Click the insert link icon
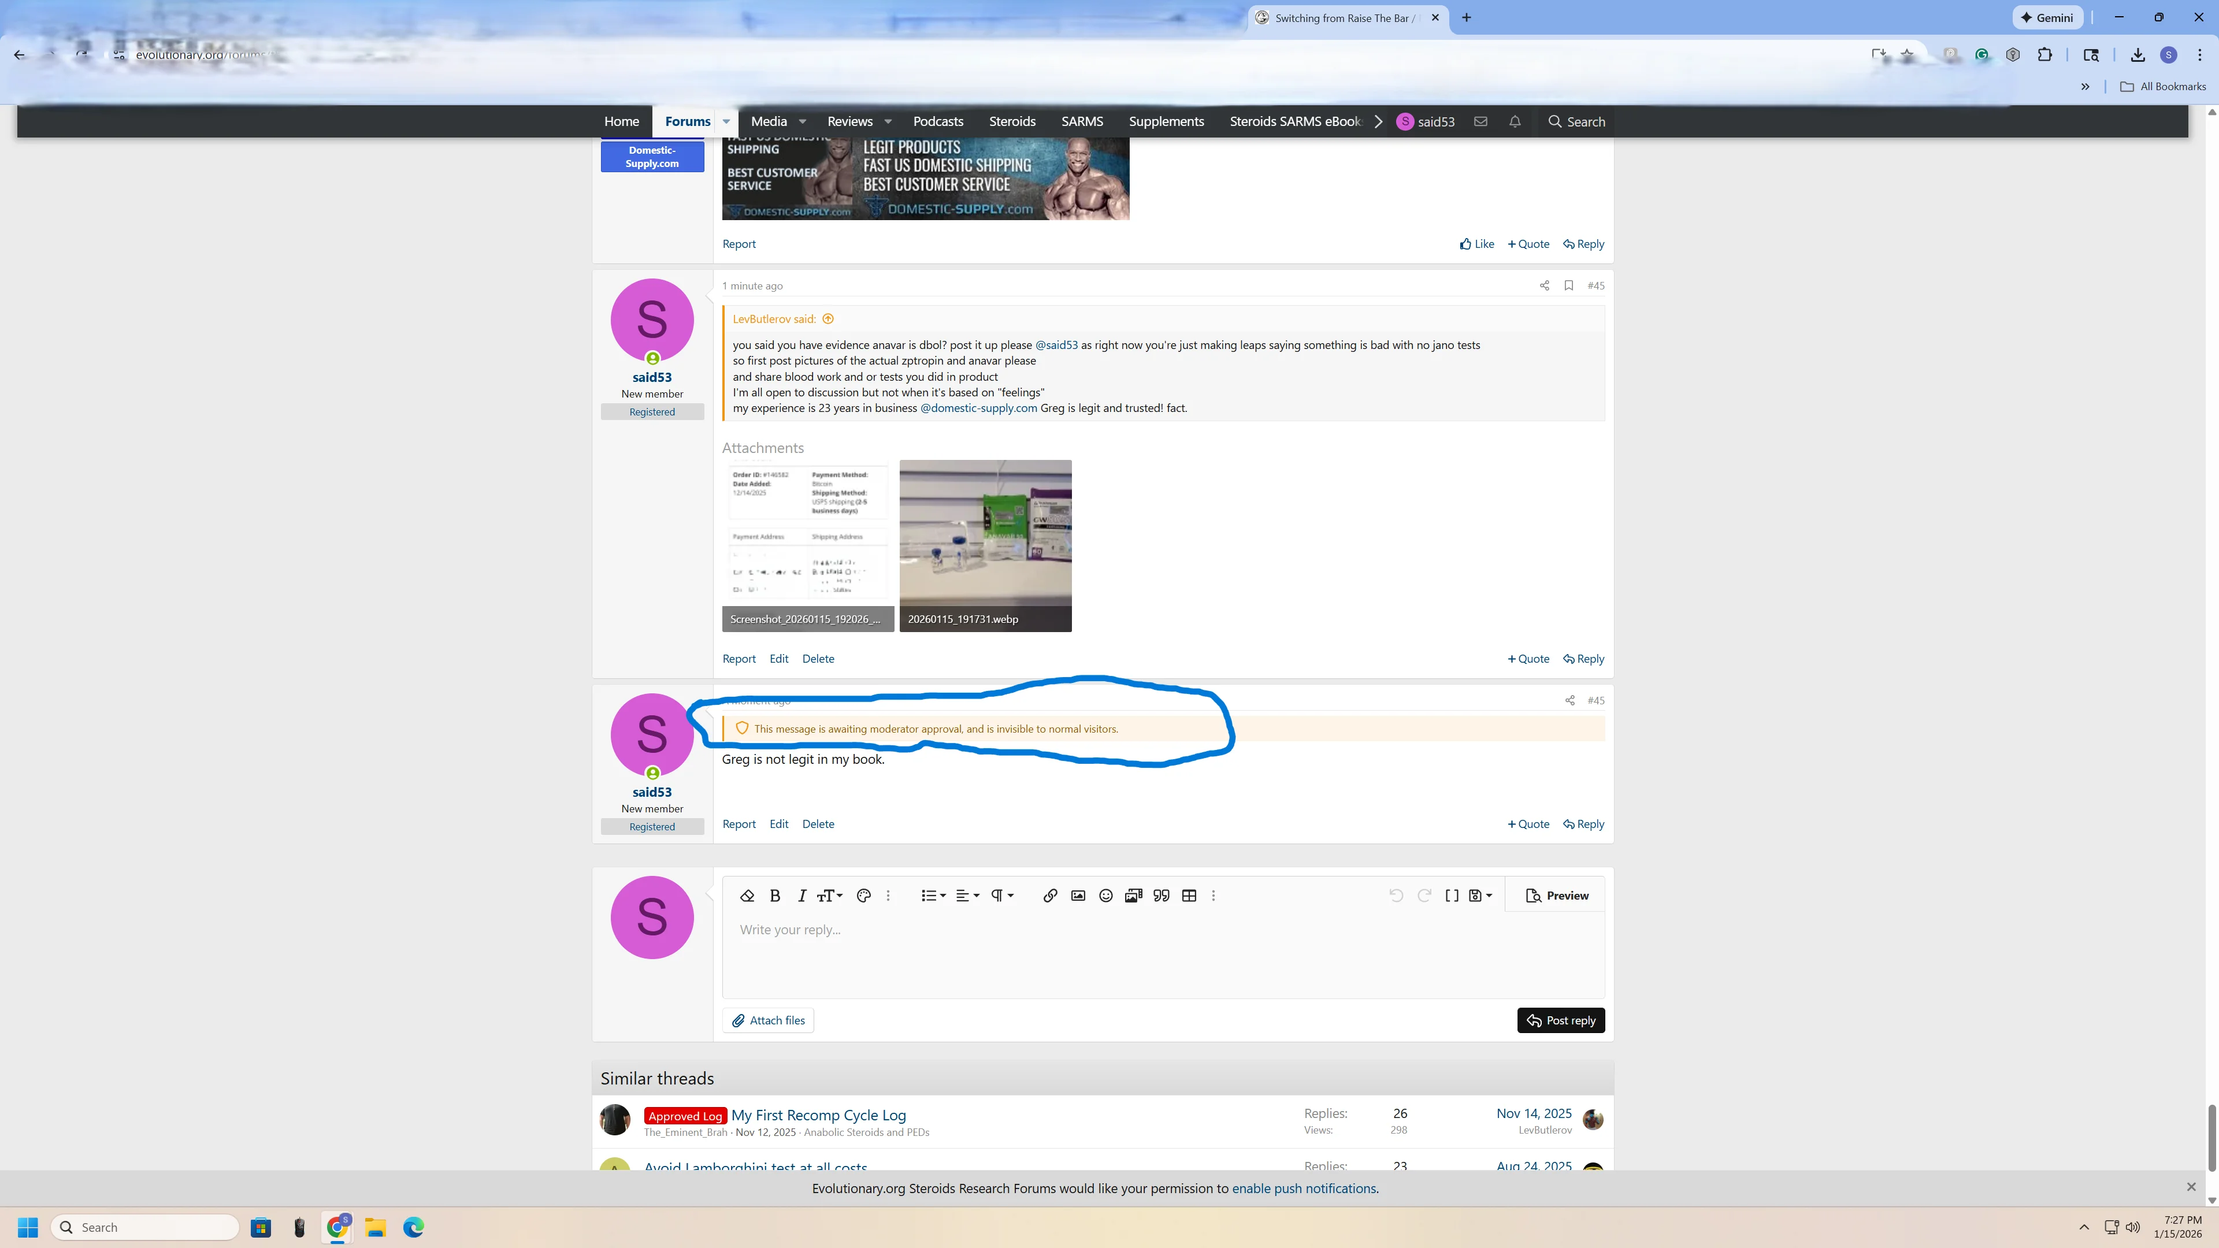The width and height of the screenshot is (2219, 1248). [1050, 896]
